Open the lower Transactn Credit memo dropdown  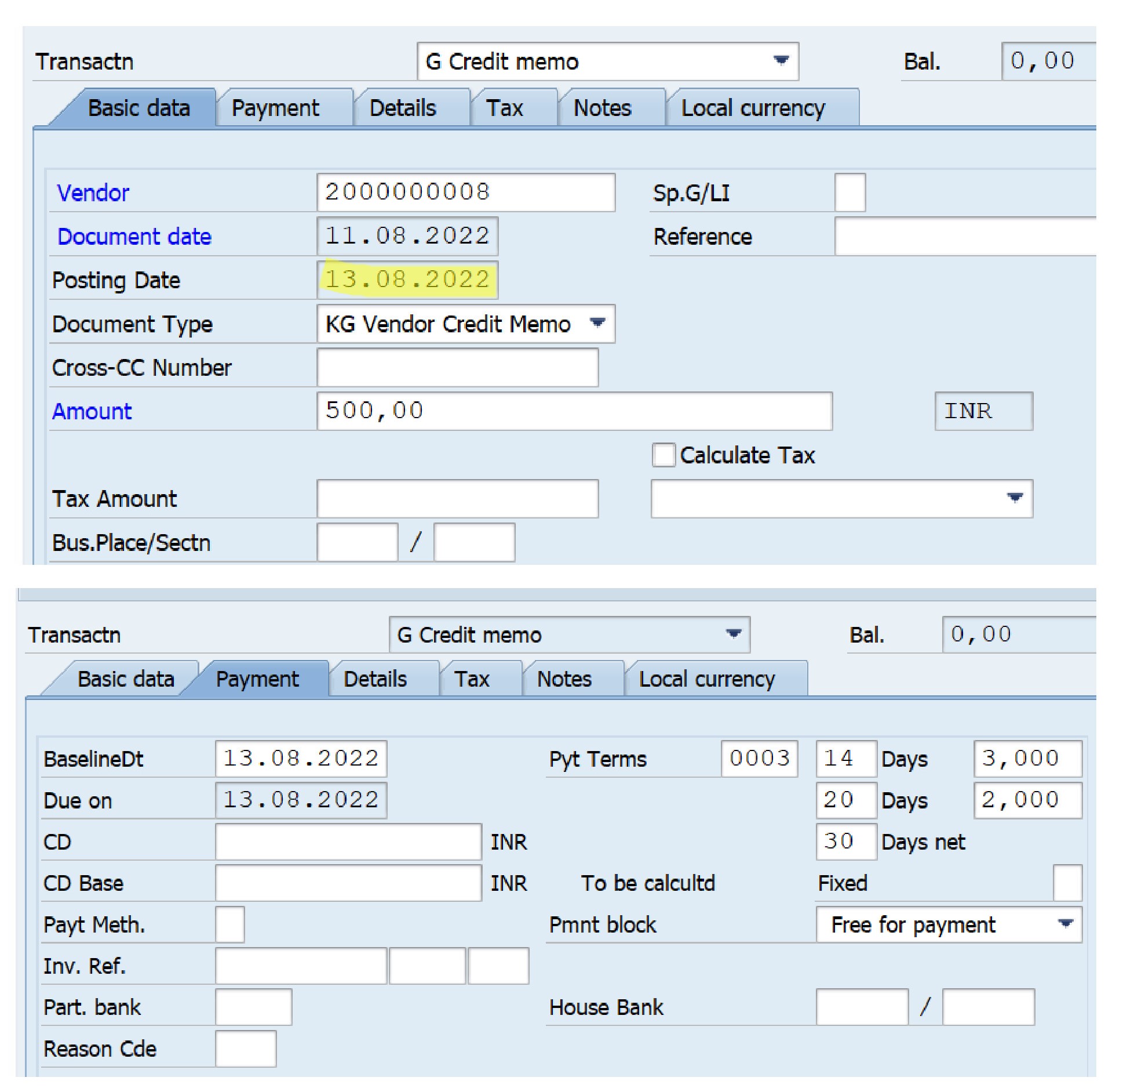[733, 634]
